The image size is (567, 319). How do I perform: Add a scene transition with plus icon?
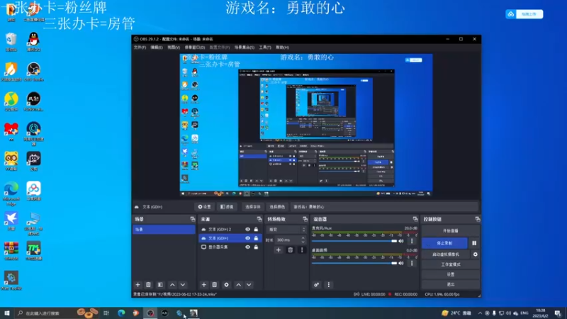coord(279,250)
